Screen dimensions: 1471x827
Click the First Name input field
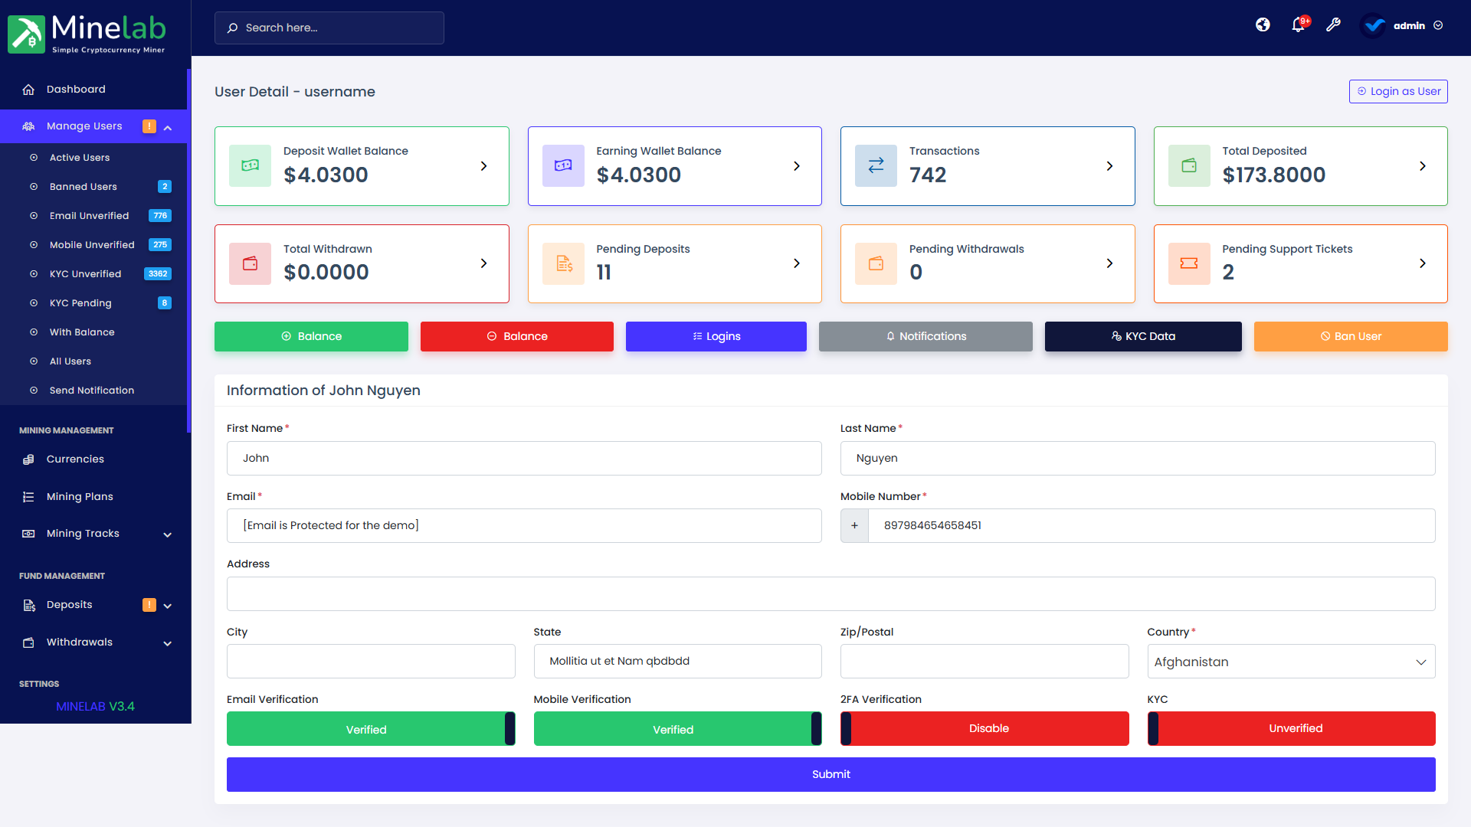[524, 458]
